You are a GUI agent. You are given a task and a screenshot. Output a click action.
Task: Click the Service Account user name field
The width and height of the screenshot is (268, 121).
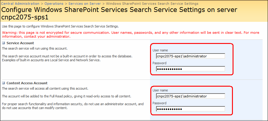pos(190,56)
